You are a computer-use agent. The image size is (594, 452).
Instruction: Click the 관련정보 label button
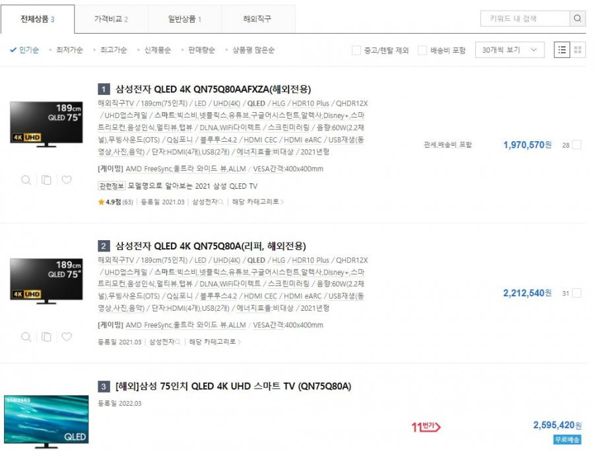[x=112, y=186]
